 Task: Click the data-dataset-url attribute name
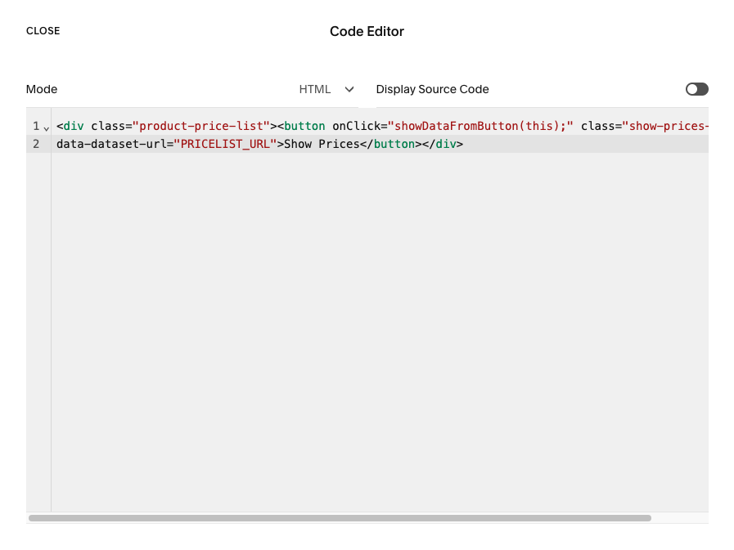coord(111,144)
